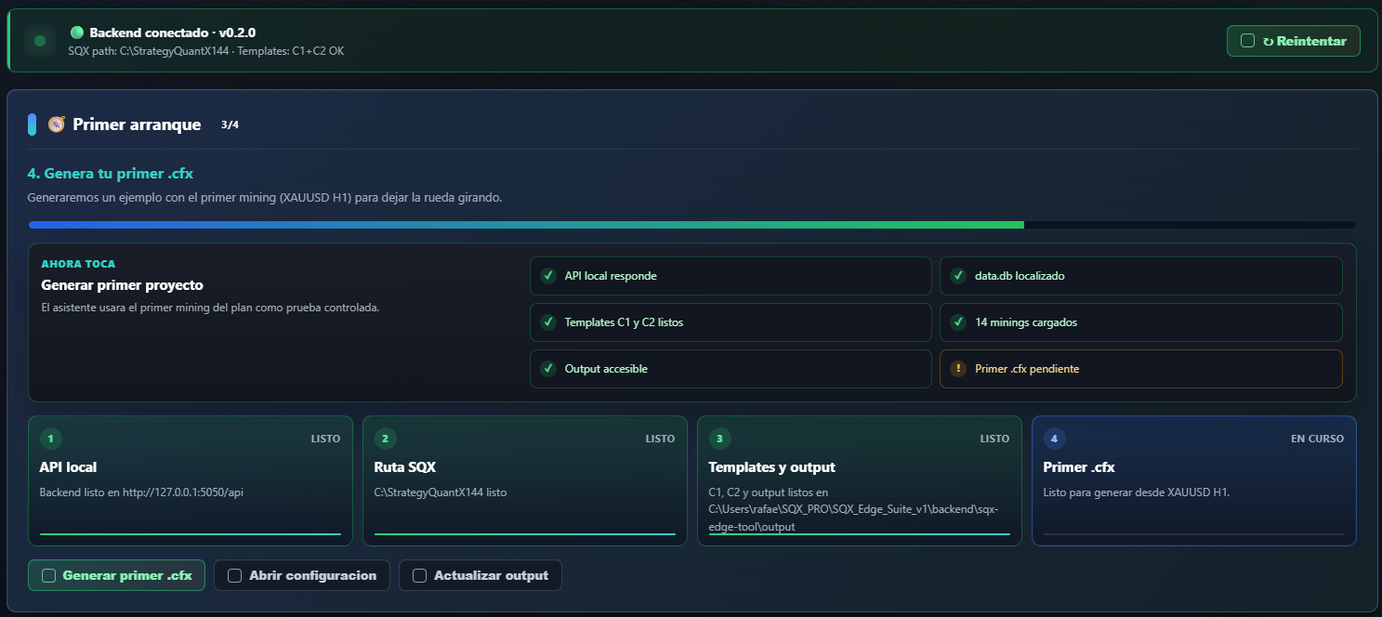Click the SQX path C:\StrategyQuantX144 status line
The width and height of the screenshot is (1382, 617).
206,51
